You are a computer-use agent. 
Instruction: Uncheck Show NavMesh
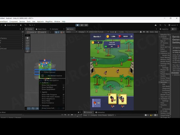click(64, 87)
